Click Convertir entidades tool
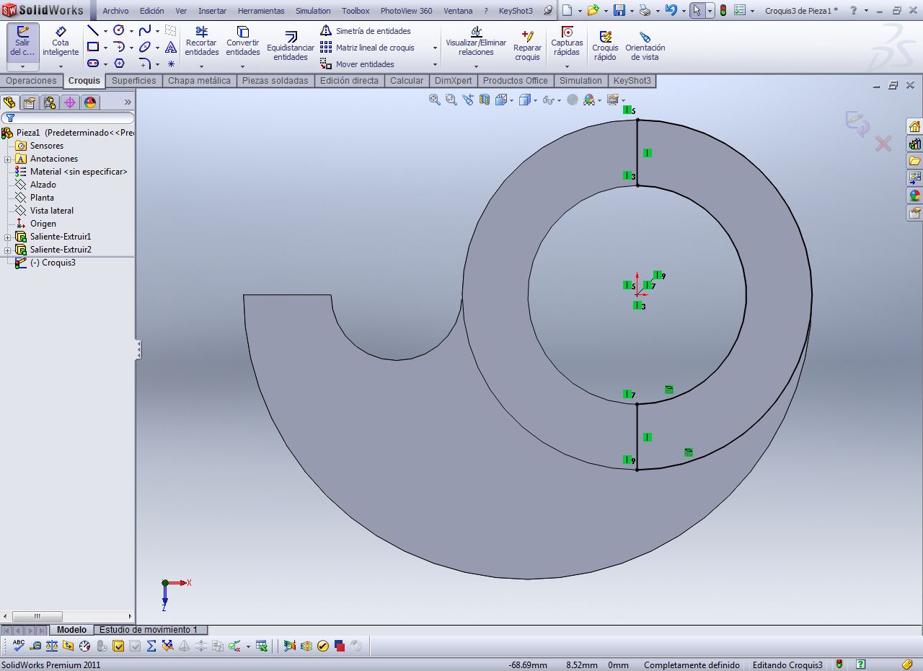The height and width of the screenshot is (671, 923). 243,42
